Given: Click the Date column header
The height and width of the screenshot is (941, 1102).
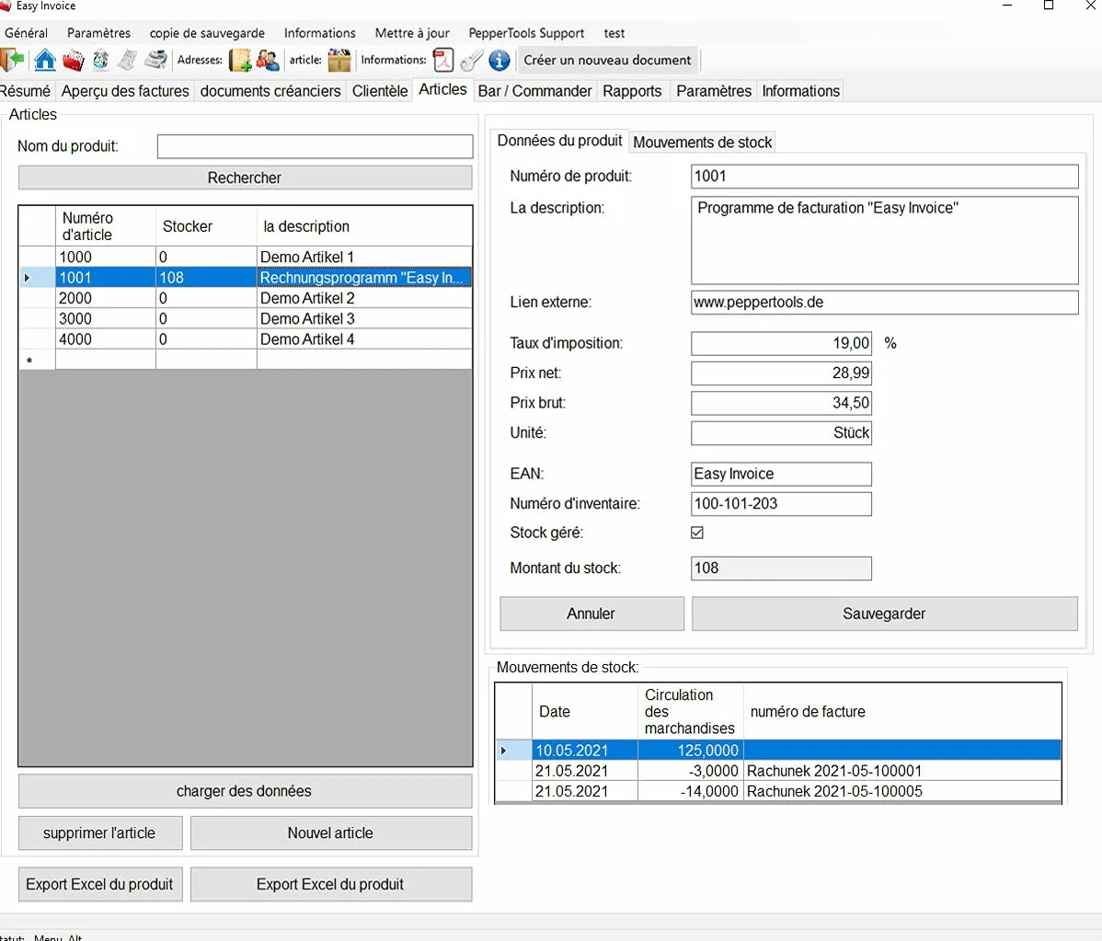Looking at the screenshot, I should (585, 711).
